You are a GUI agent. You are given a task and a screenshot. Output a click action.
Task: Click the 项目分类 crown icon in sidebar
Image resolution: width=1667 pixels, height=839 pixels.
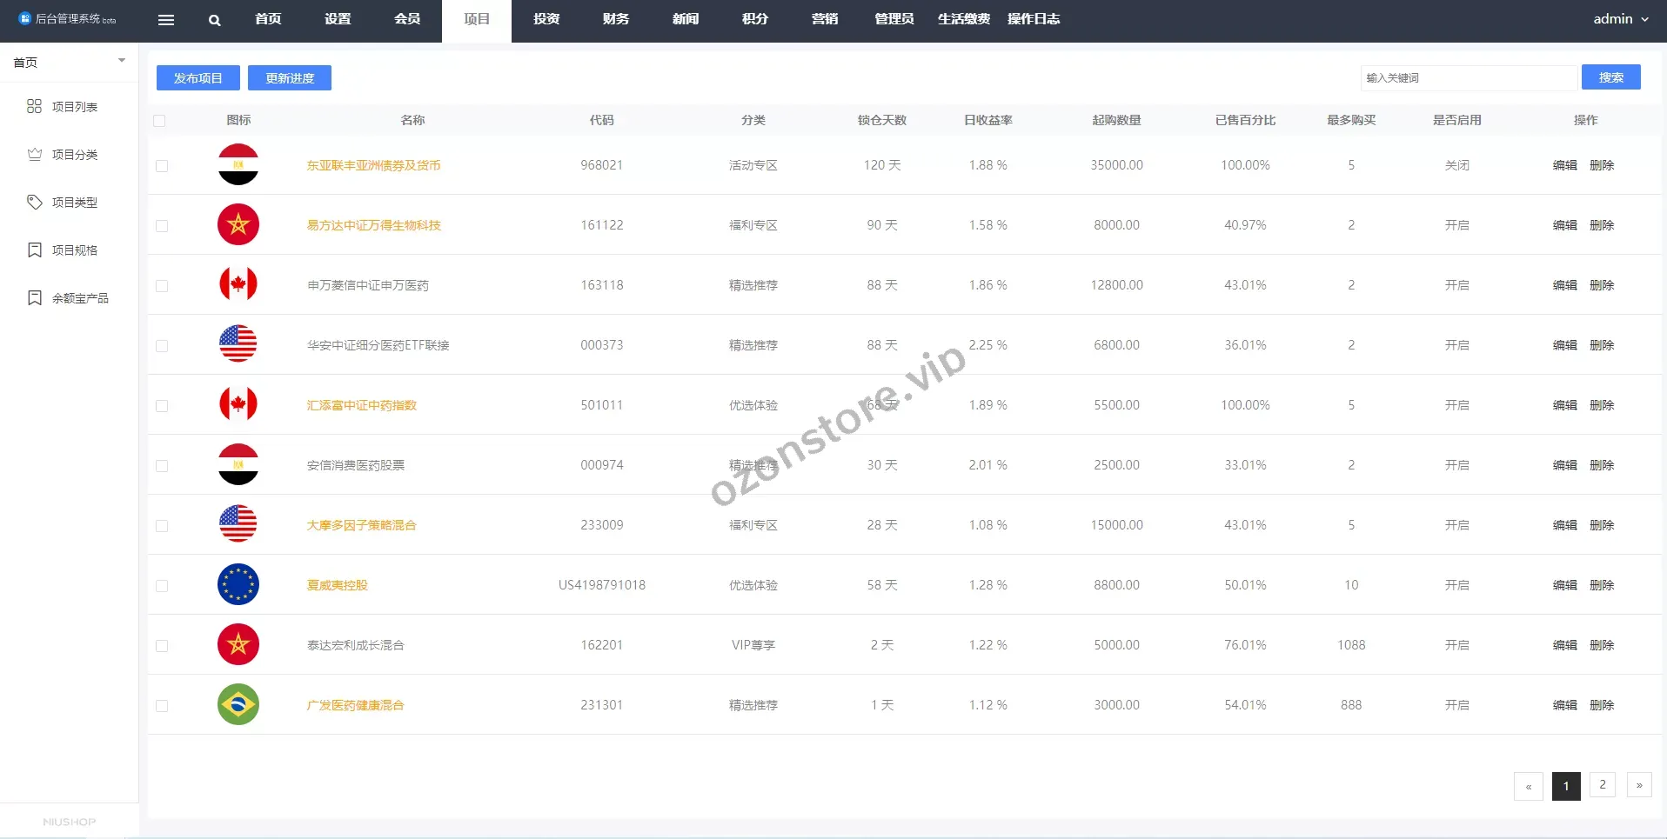(x=35, y=154)
